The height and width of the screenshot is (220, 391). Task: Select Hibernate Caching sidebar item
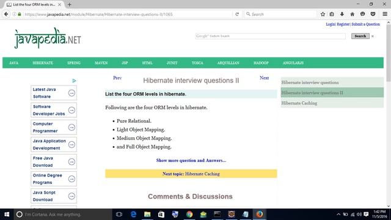[x=332, y=103]
